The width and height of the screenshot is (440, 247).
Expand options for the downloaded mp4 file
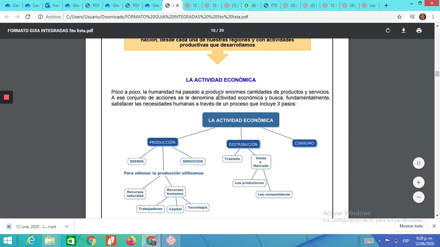(x=67, y=226)
